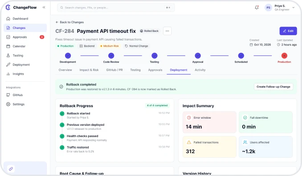Collapse the sidebar with double-chevron icon
This screenshot has height=176, width=302.
(x=44, y=7)
